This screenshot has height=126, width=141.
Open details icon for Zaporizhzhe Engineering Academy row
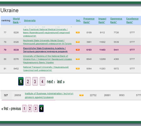[x=78, y=50]
